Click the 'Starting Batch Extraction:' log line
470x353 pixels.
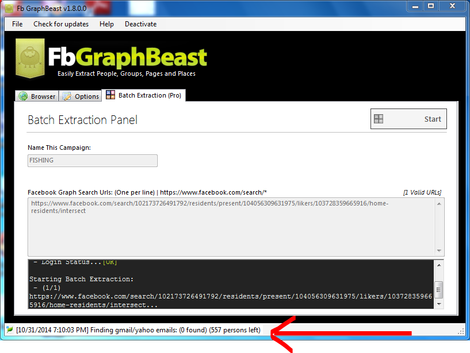pyautogui.click(x=81, y=279)
